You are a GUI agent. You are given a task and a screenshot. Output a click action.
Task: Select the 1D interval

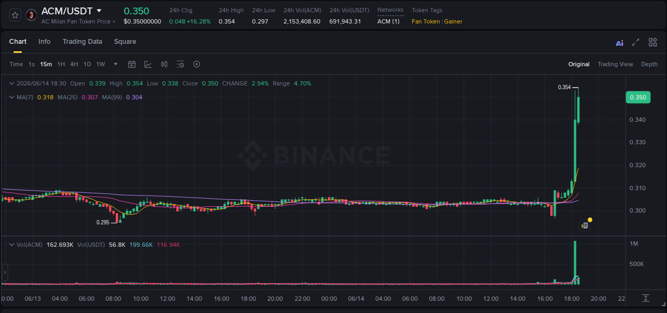click(x=87, y=64)
